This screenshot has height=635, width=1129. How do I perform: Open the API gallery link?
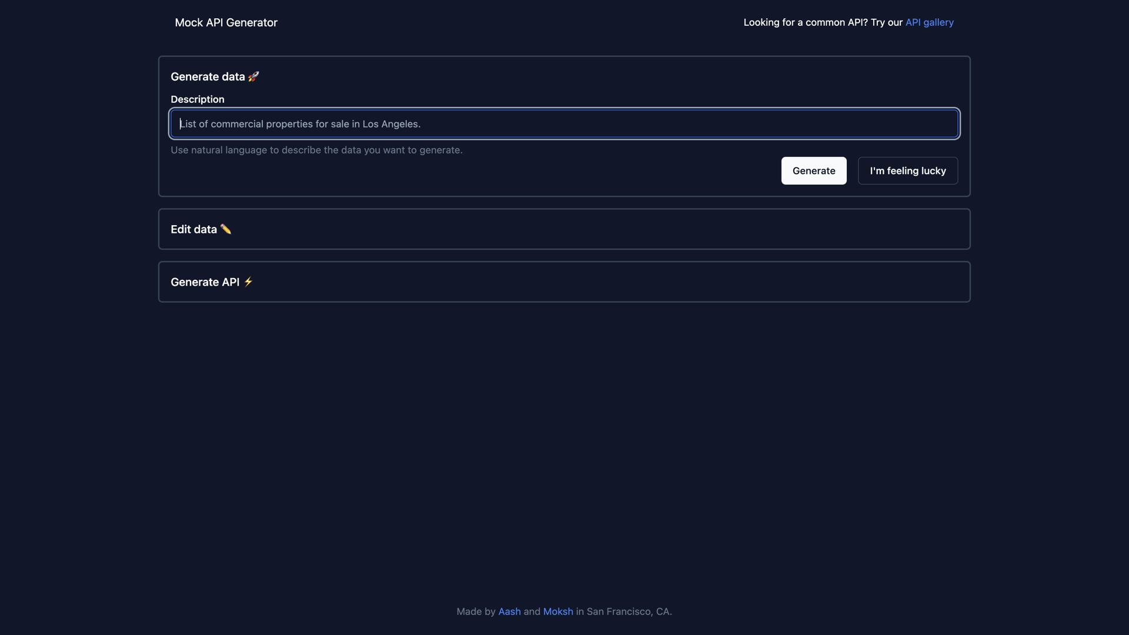(930, 22)
